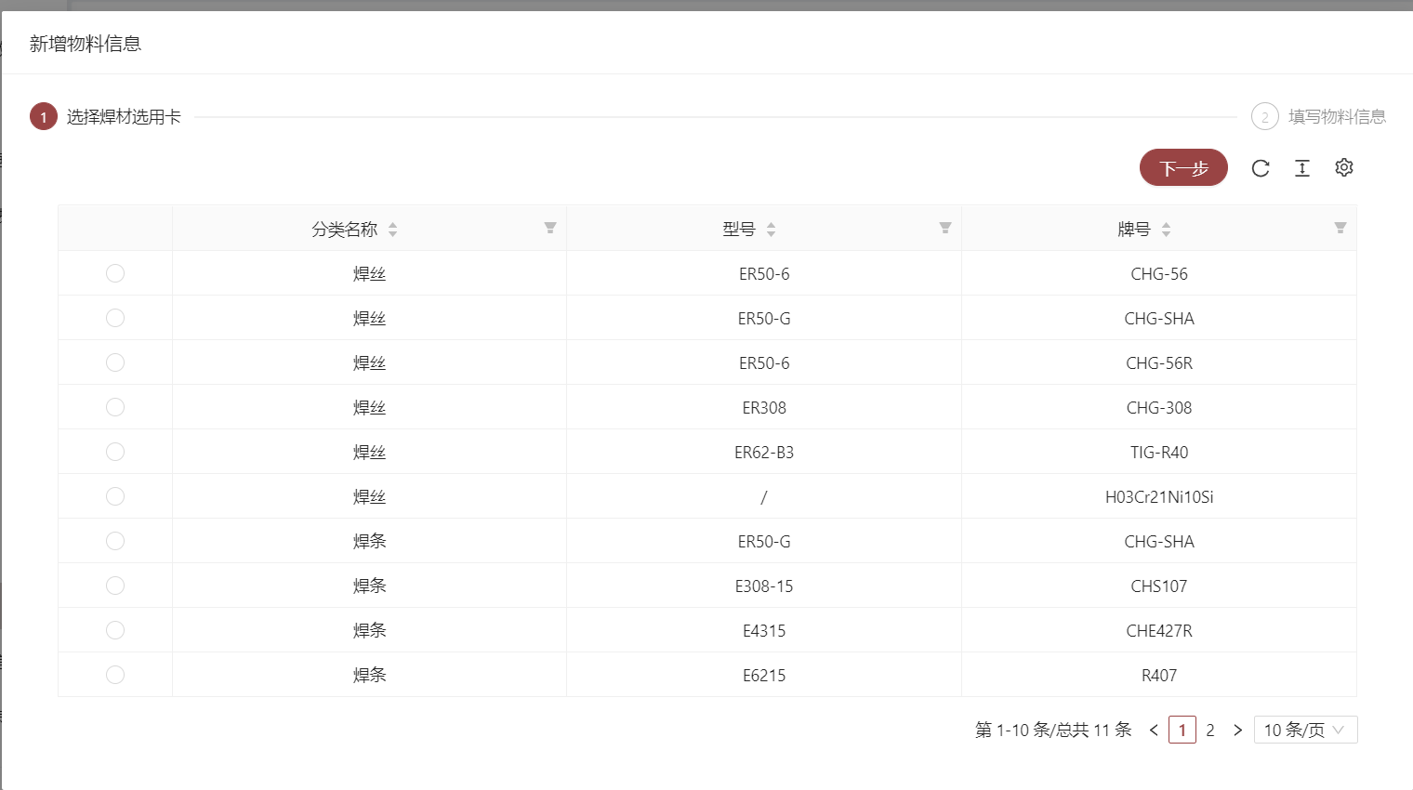This screenshot has width=1413, height=790.
Task: Click the ER308 model cell
Action: [764, 408]
